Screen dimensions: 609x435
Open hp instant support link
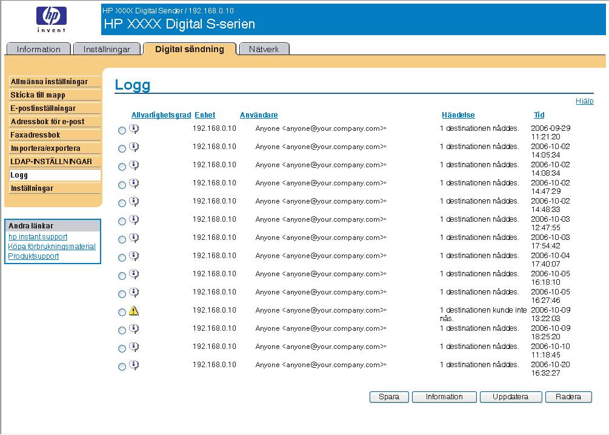click(x=38, y=237)
